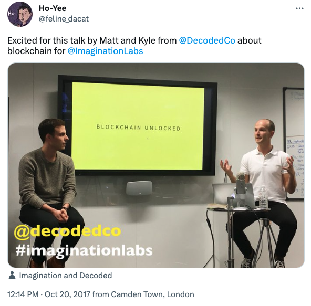The height and width of the screenshot is (306, 311).
Task: Click the water bottle on the table
Action: 263,197
